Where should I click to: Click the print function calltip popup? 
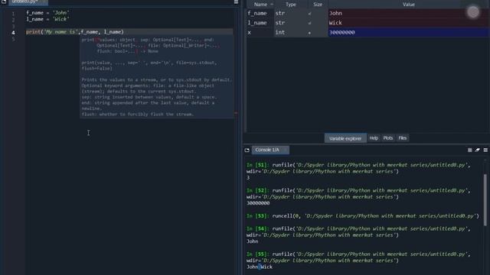[156, 76]
